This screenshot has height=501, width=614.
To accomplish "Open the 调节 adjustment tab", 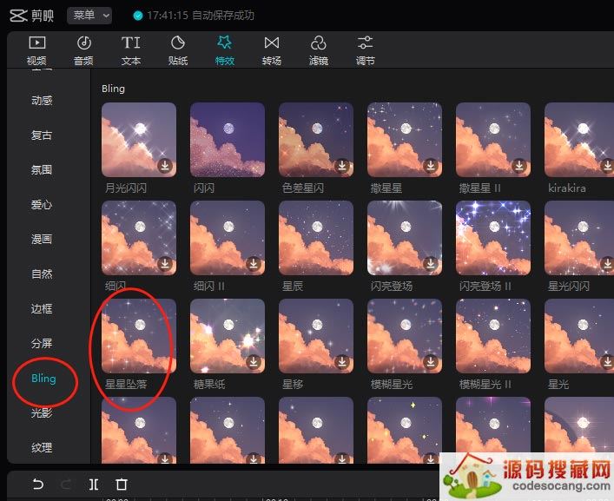I will pyautogui.click(x=366, y=50).
